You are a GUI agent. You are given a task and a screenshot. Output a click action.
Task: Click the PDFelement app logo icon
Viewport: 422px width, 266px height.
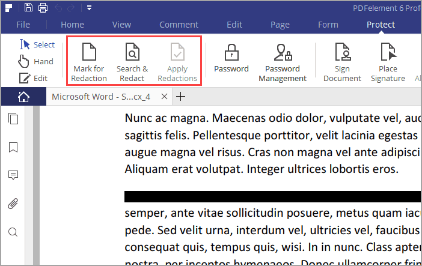pos(8,8)
